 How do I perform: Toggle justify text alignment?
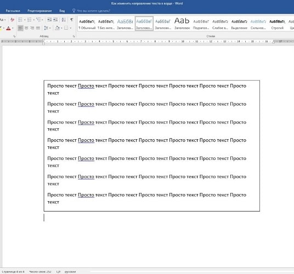point(38,28)
